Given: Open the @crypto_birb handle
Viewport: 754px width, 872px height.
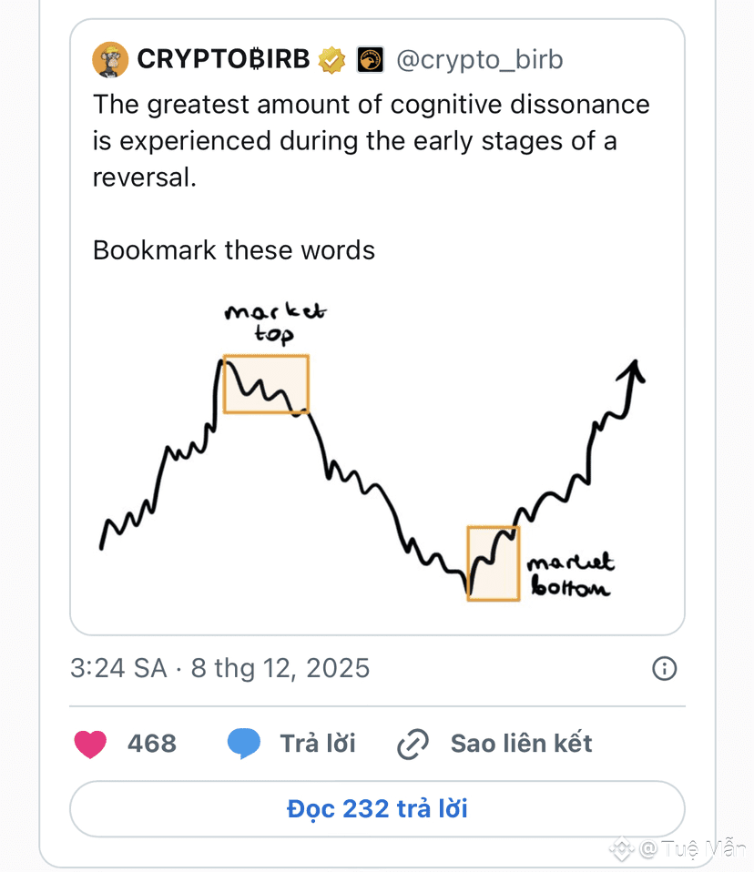Looking at the screenshot, I should click(x=480, y=60).
